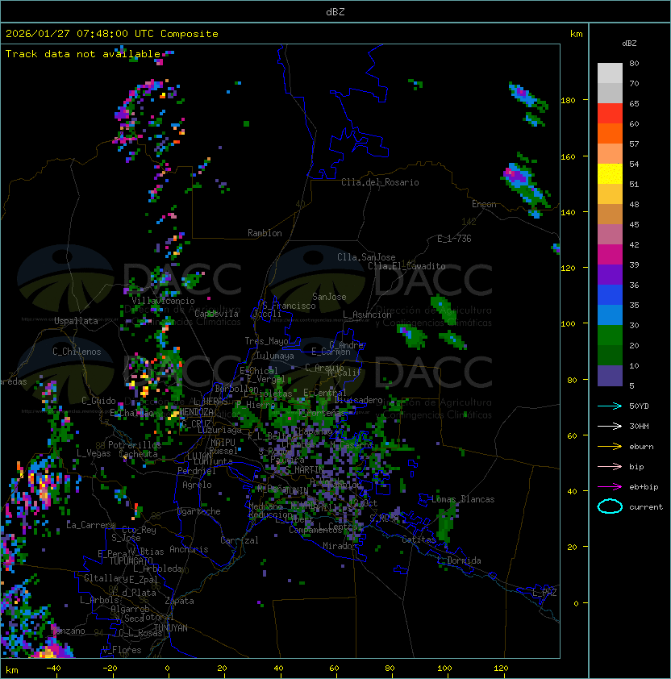The height and width of the screenshot is (679, 671).
Task: Pick the bright yellow legend swatch
Action: [610, 174]
